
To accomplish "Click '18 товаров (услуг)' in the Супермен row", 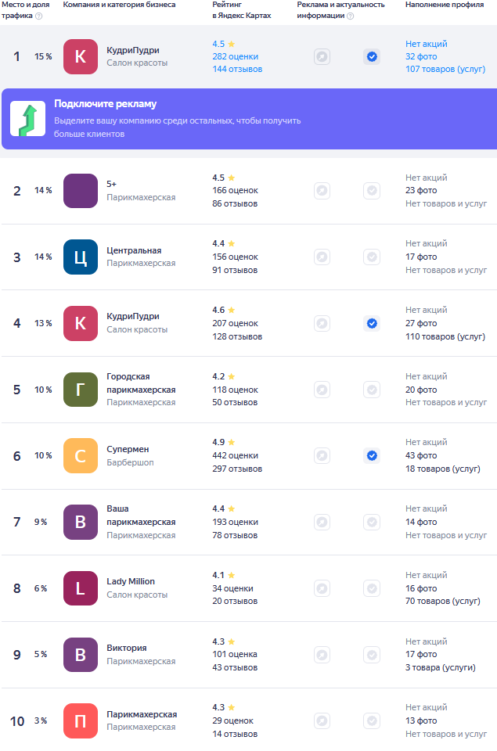I will pyautogui.click(x=443, y=469).
